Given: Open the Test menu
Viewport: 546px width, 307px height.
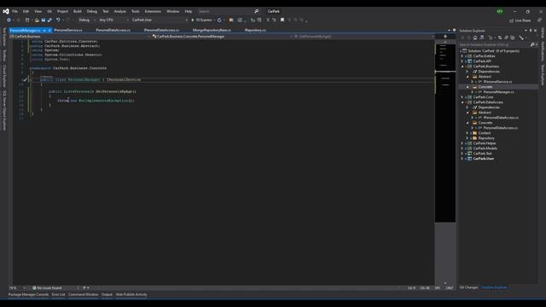Looking at the screenshot, I should (106, 11).
